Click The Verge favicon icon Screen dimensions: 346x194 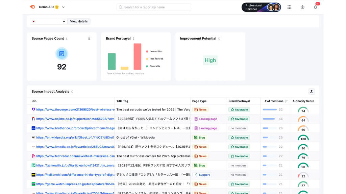[33, 110]
